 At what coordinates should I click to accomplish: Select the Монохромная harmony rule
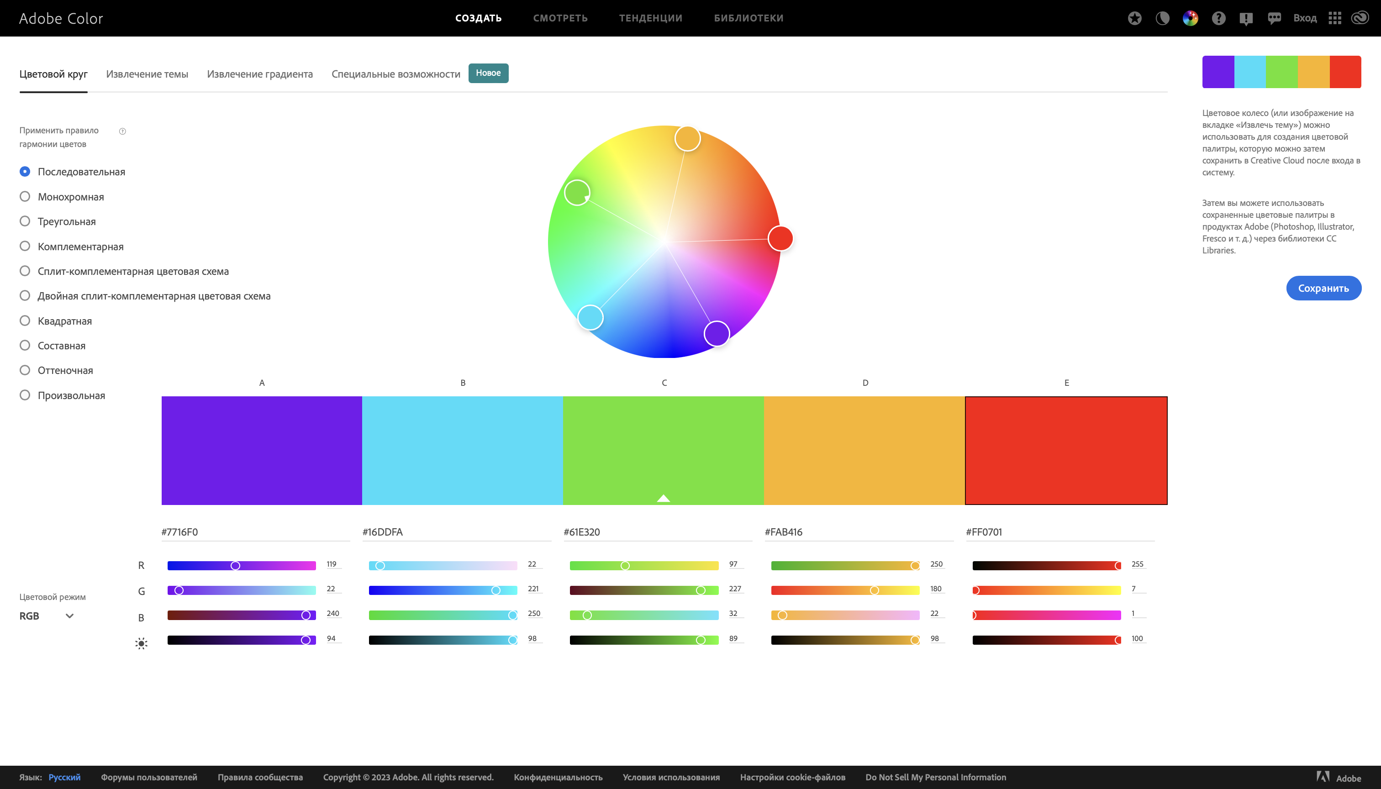pos(62,197)
